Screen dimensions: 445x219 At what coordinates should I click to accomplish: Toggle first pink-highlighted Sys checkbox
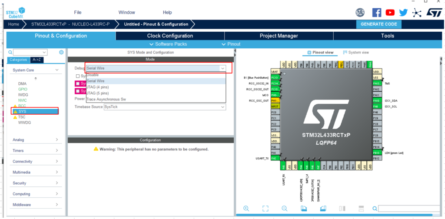point(78,84)
